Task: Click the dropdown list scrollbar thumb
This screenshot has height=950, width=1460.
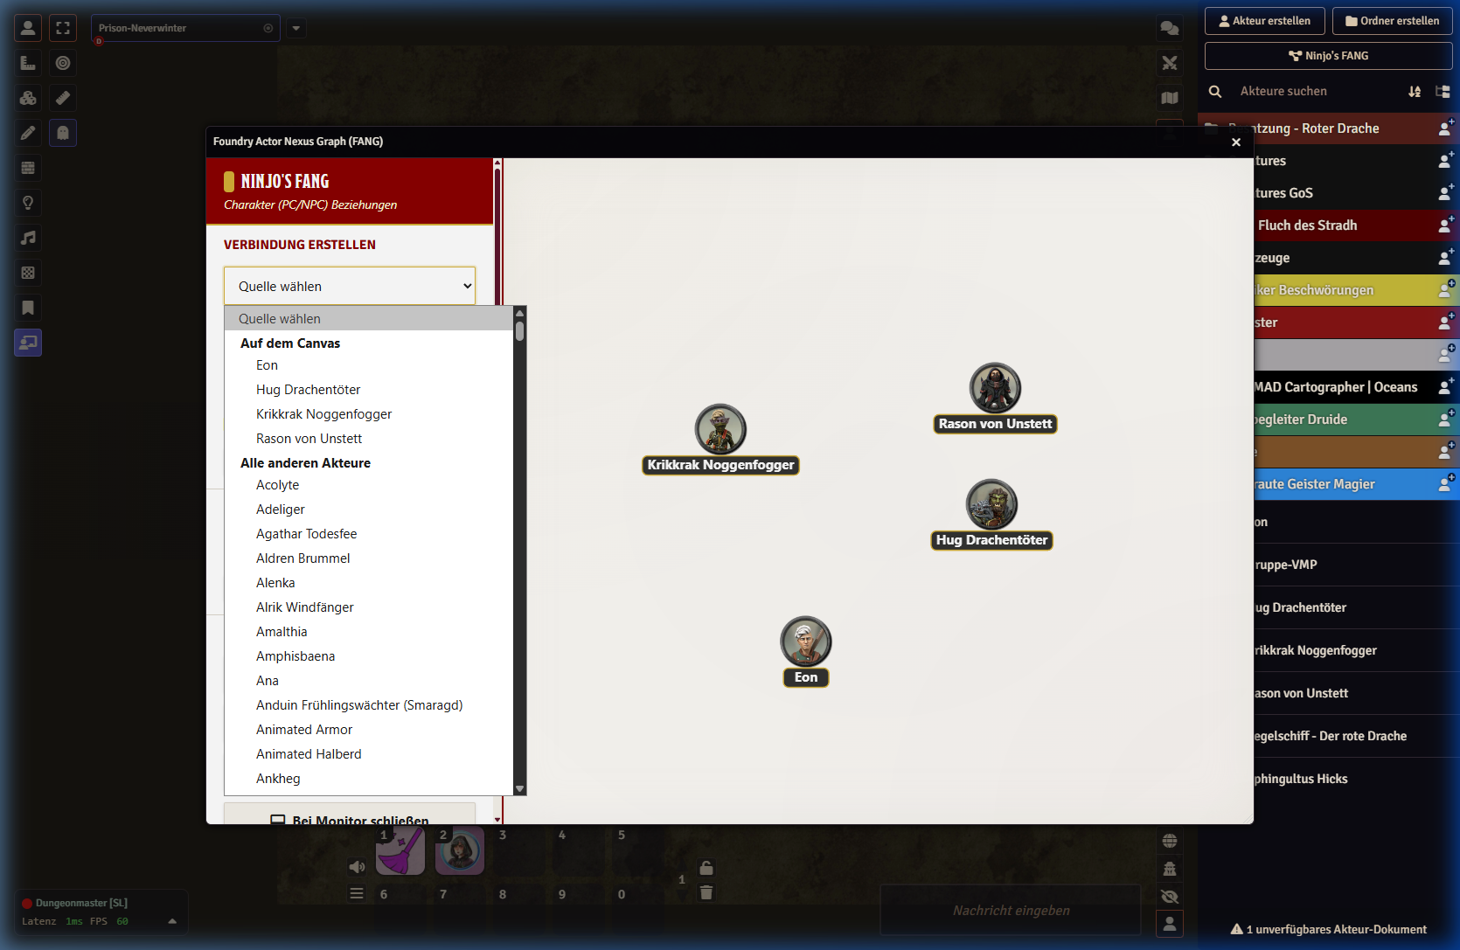Action: point(519,330)
